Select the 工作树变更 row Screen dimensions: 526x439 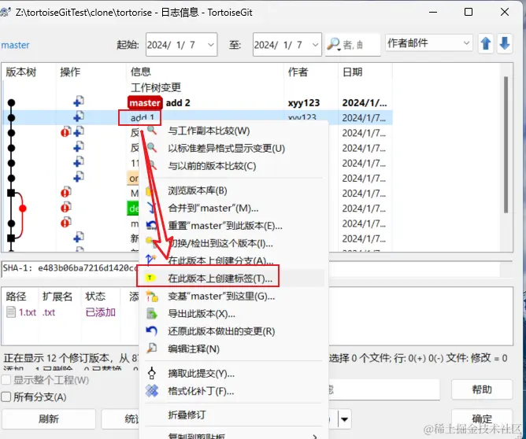[198, 87]
